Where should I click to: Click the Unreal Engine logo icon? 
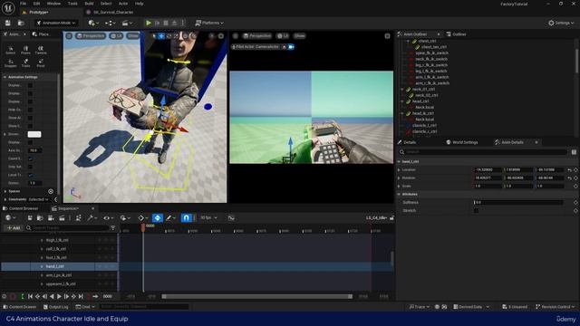click(8, 8)
